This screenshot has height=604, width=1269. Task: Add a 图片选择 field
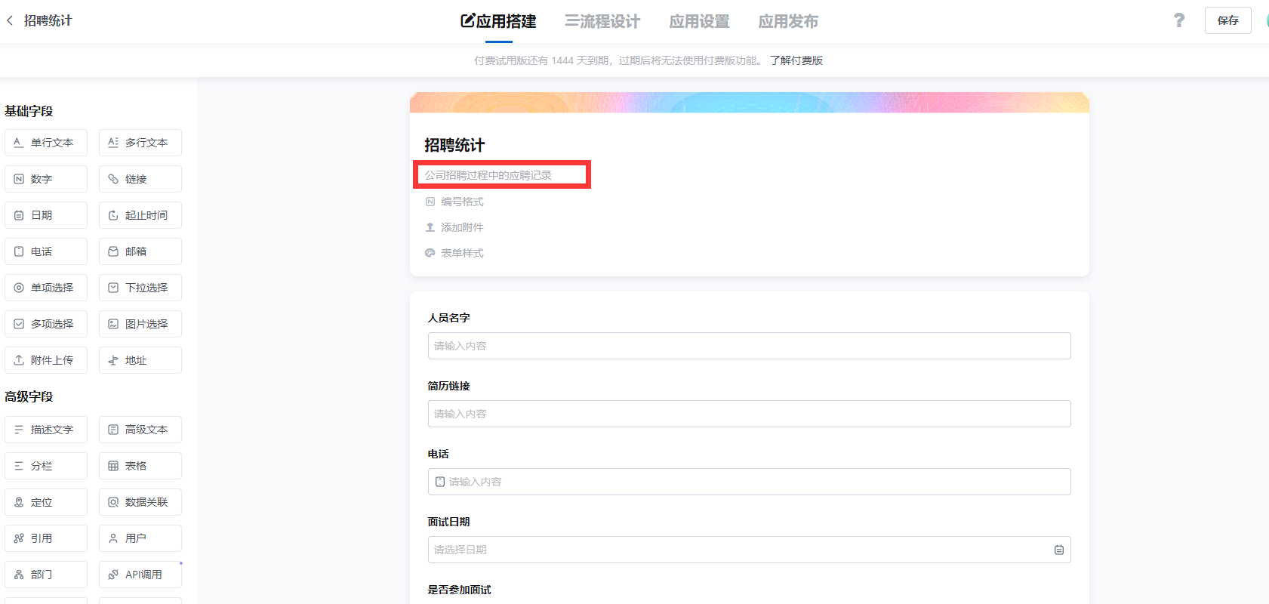click(140, 324)
